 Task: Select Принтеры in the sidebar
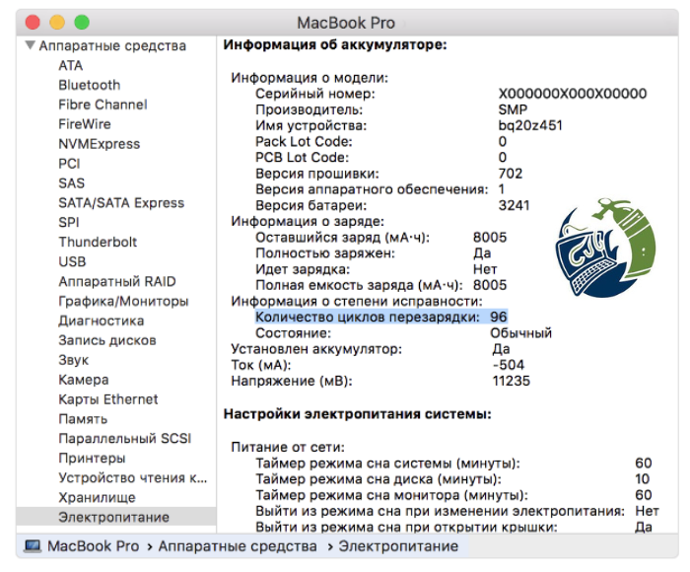pos(92,458)
